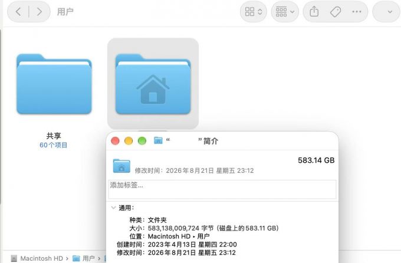Click the 共享 folder name label

point(54,136)
